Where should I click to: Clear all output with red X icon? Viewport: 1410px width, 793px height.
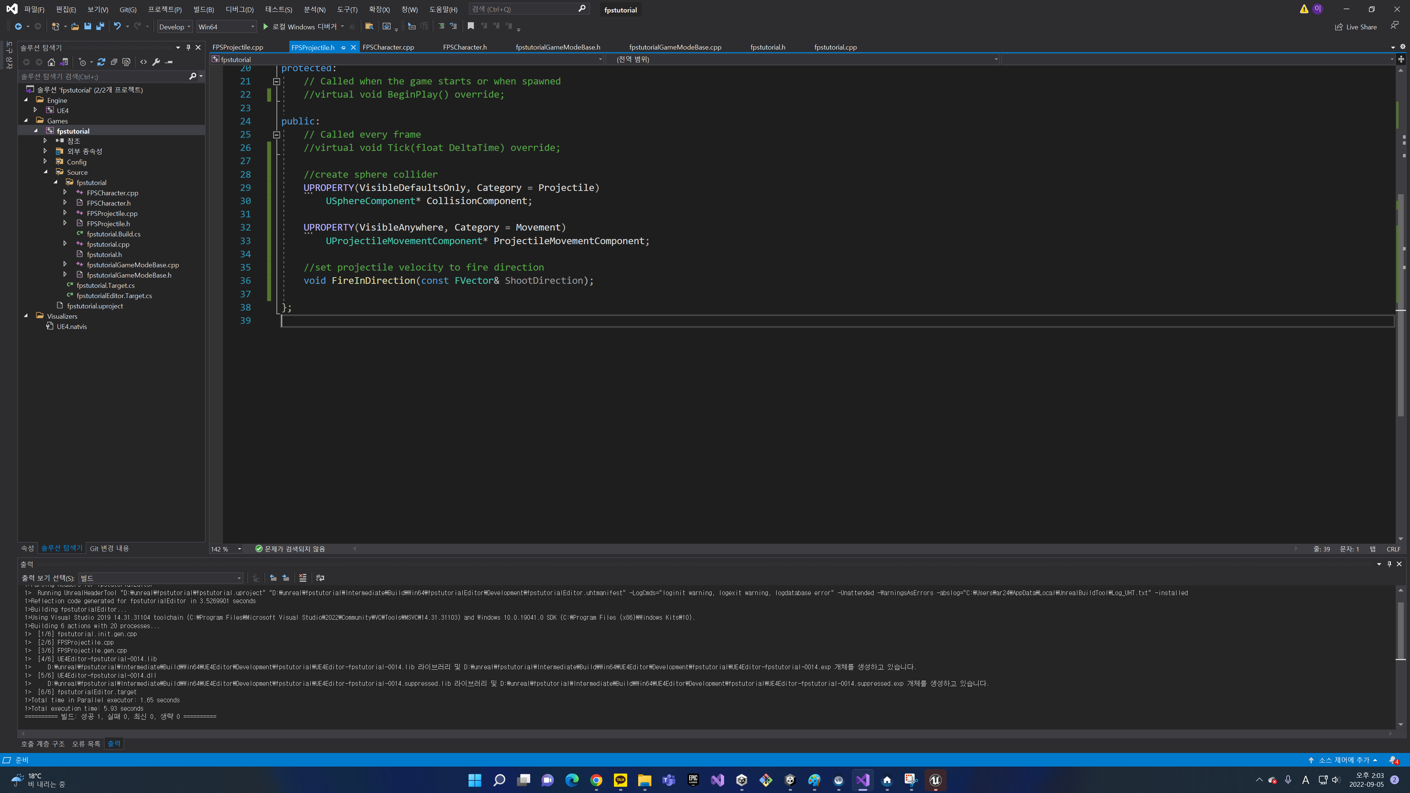pos(303,578)
